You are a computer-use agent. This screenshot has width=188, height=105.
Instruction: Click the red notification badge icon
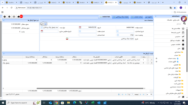(x=21, y=16)
